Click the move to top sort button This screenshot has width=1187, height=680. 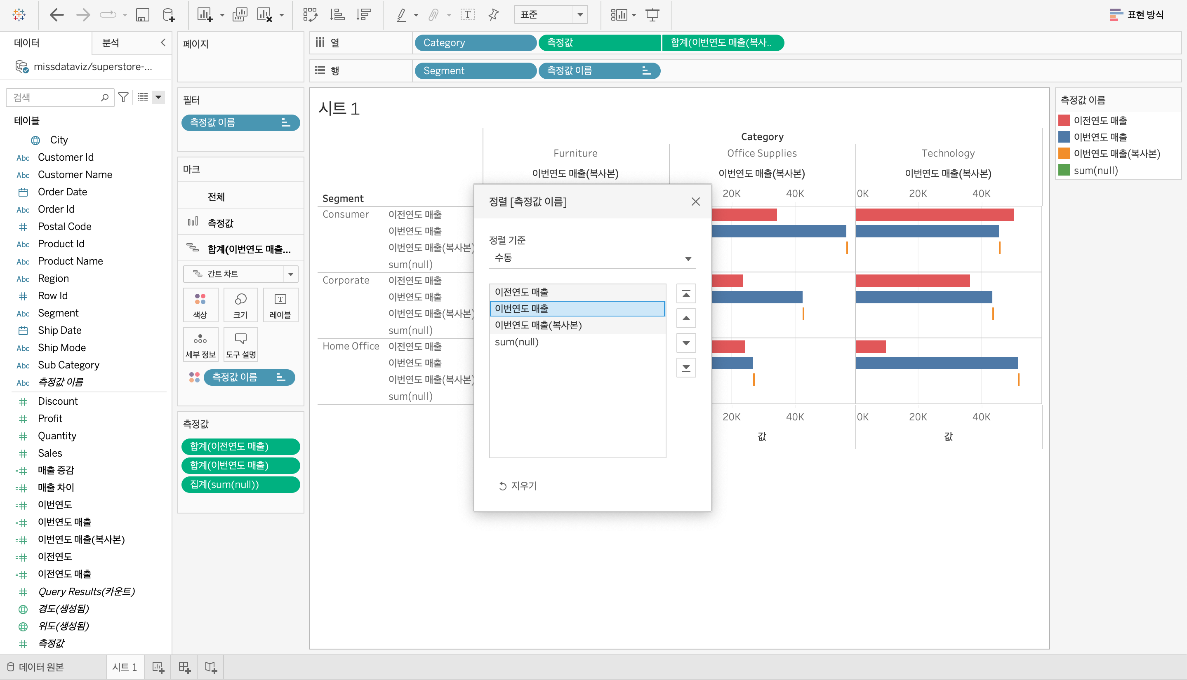[686, 294]
